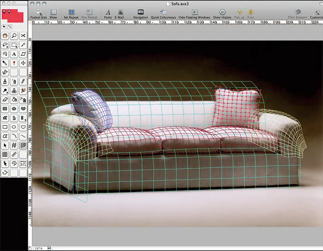
Task: Select the outline Polygon shape tool
Action: (x=5, y=136)
